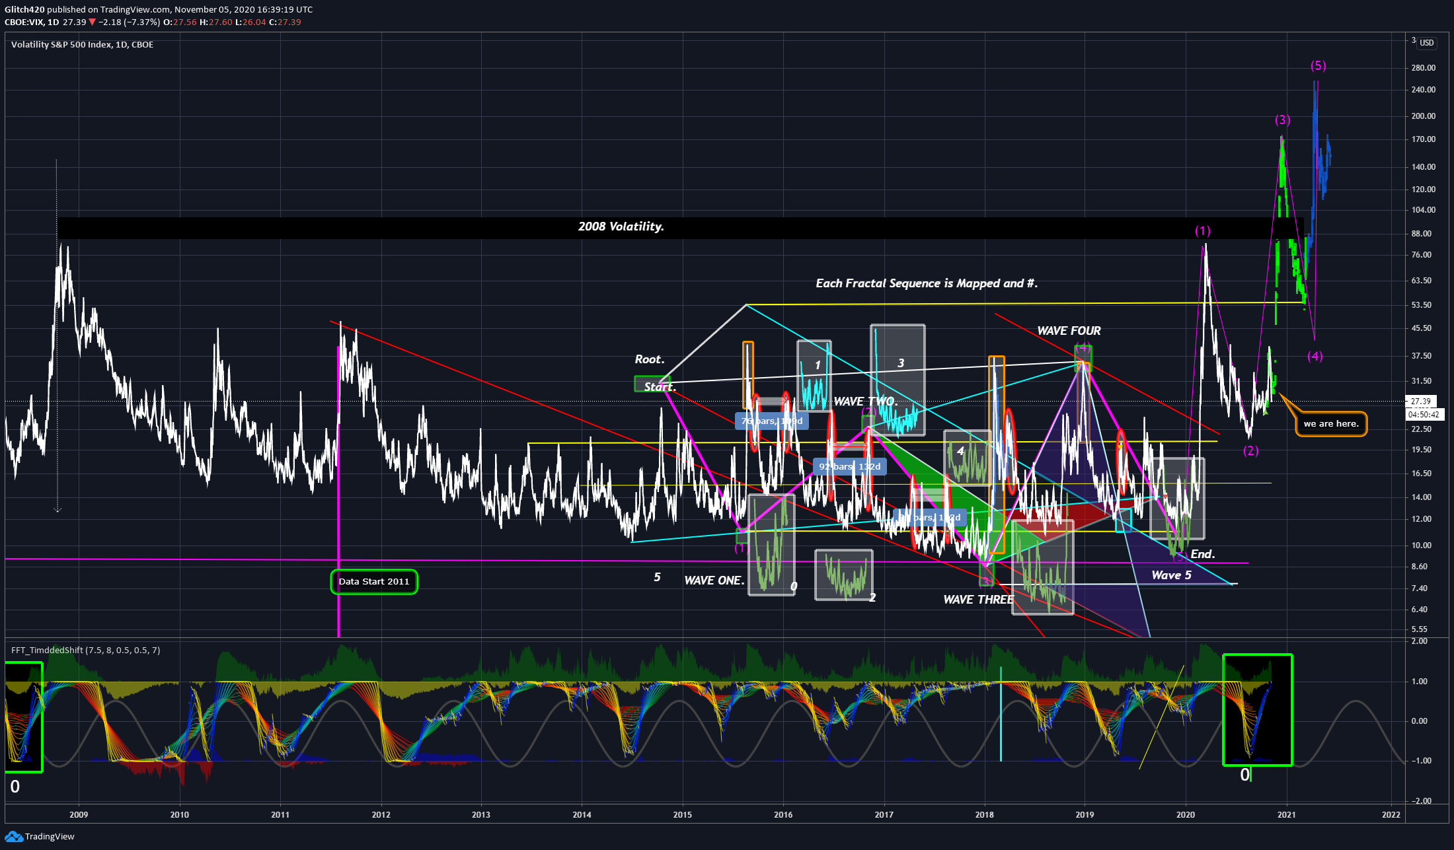Click the '92 bars, 132d' measurement label
1454x850 pixels.
pyautogui.click(x=849, y=466)
